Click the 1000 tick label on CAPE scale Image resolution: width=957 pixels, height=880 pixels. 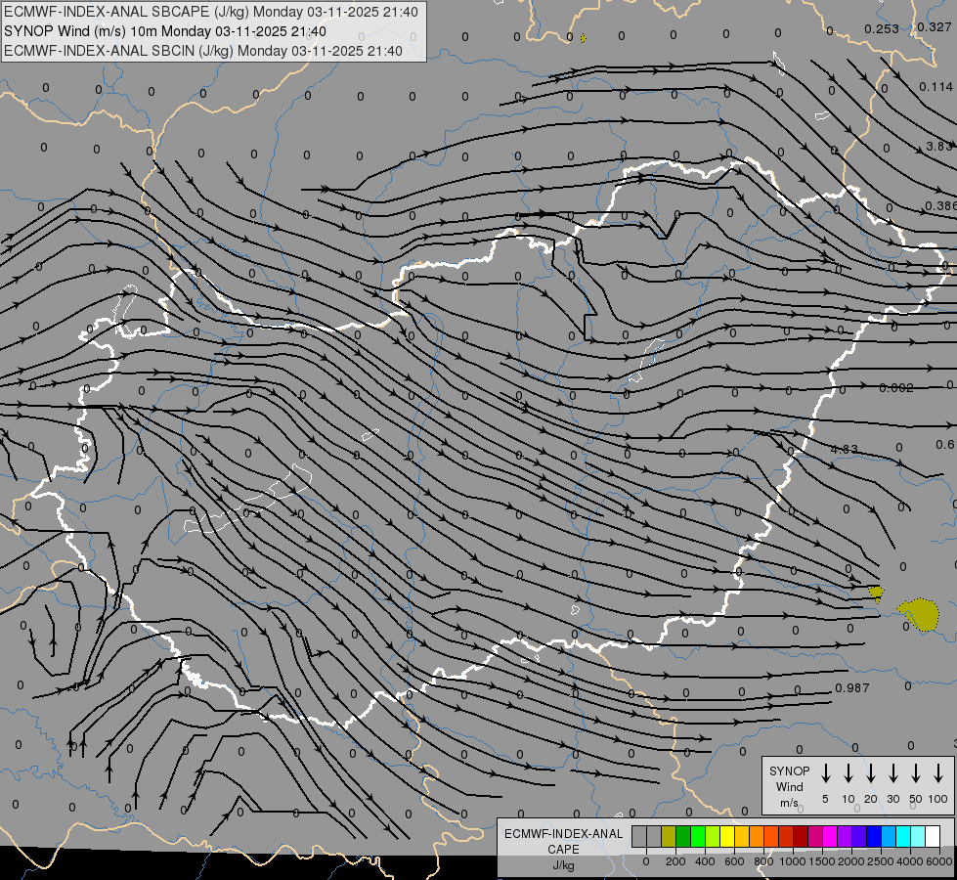793,861
